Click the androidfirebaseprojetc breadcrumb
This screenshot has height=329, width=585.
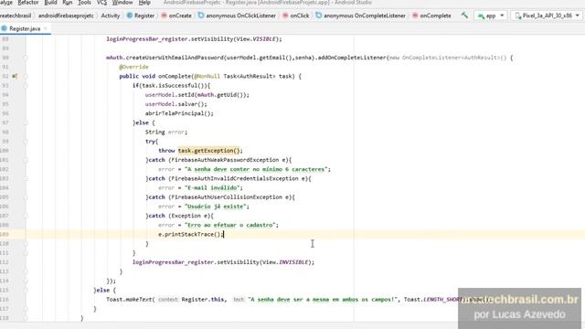coord(66,16)
